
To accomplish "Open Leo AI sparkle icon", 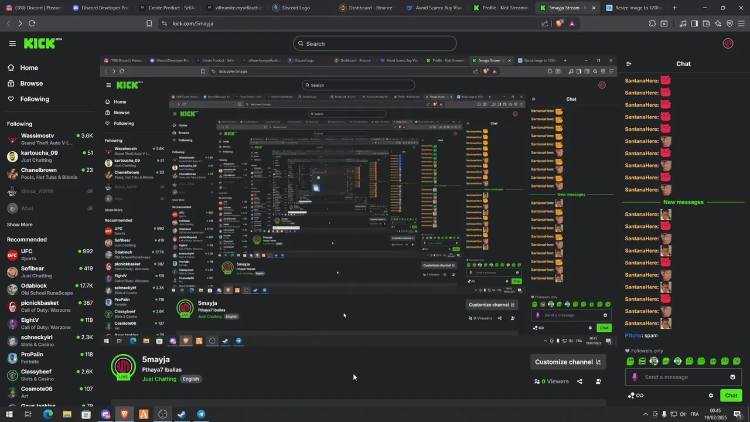I will [718, 23].
